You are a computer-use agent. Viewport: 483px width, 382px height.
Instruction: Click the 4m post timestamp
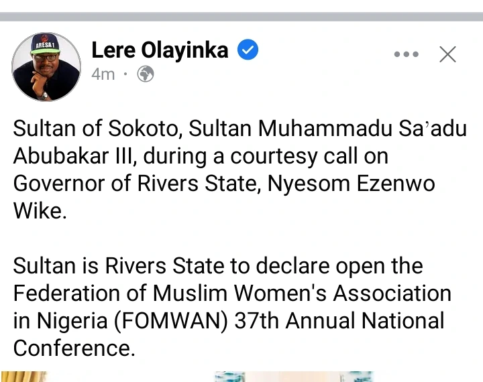(x=103, y=74)
